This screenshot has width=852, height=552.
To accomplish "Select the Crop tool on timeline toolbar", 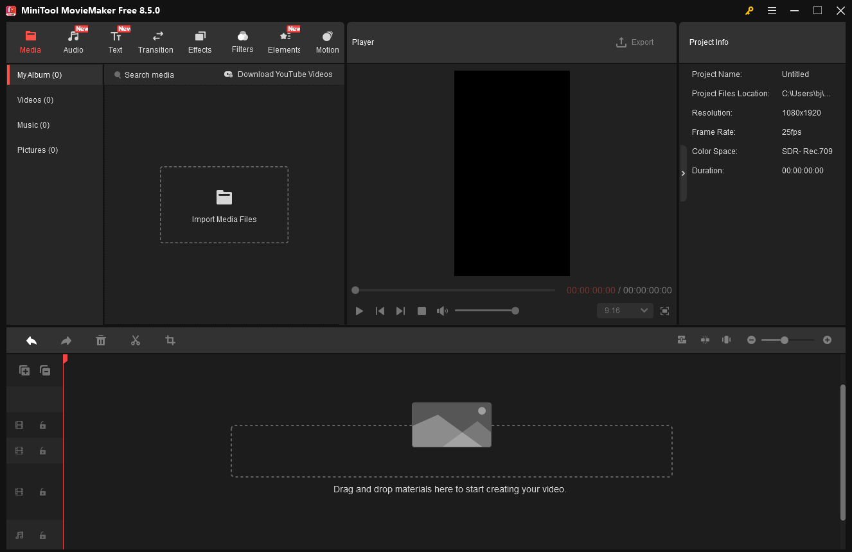I will point(170,340).
